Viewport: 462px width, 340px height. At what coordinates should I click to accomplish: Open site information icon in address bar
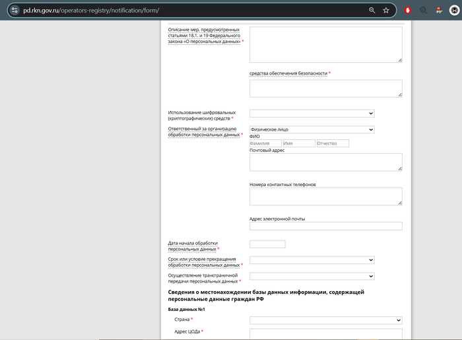click(x=14, y=11)
